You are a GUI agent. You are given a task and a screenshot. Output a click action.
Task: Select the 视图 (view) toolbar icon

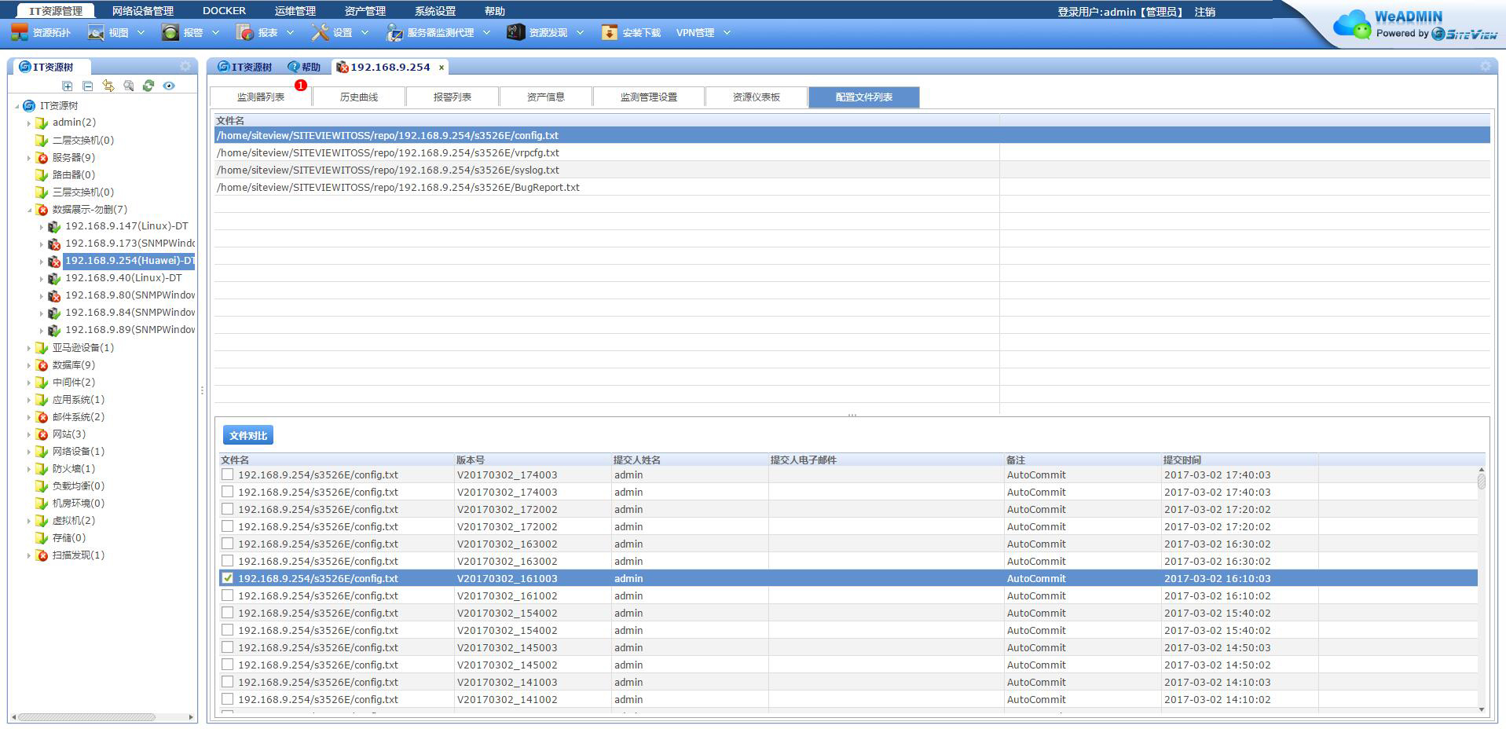96,32
